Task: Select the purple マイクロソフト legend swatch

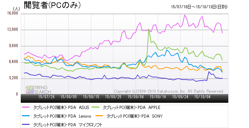Action: [26, 125]
